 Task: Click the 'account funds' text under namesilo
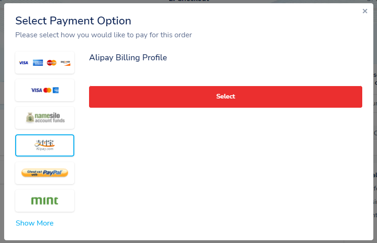pyautogui.click(x=50, y=121)
